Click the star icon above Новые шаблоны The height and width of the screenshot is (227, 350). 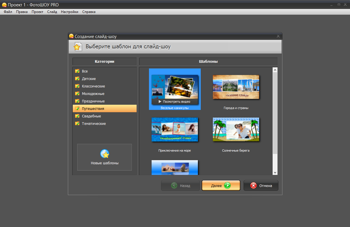pos(105,154)
